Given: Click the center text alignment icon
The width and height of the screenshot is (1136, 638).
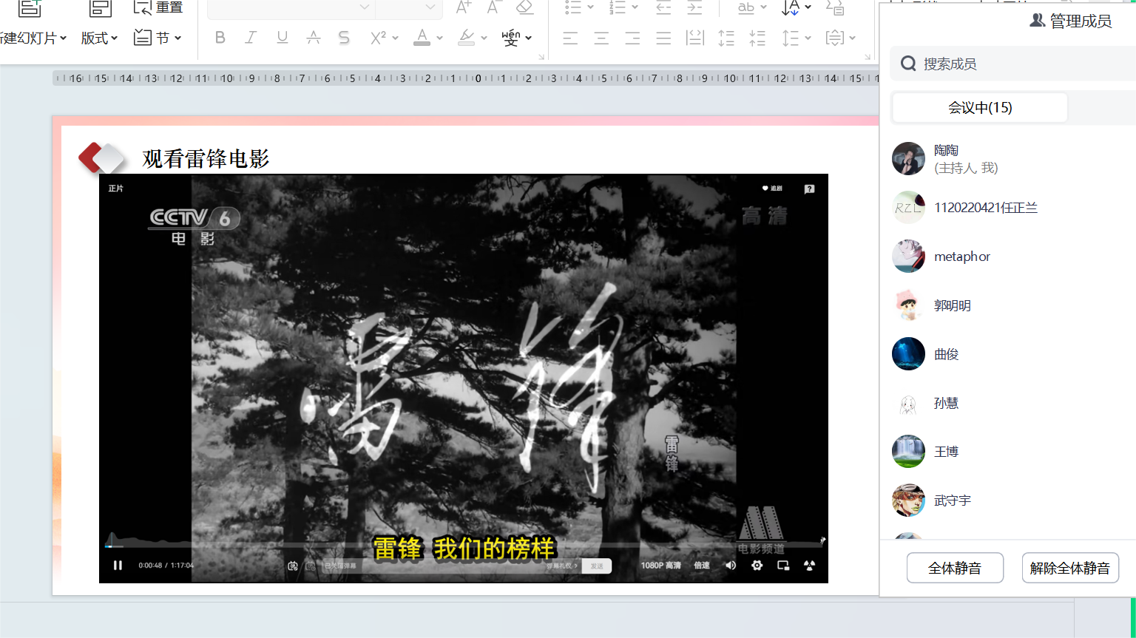Looking at the screenshot, I should [601, 38].
